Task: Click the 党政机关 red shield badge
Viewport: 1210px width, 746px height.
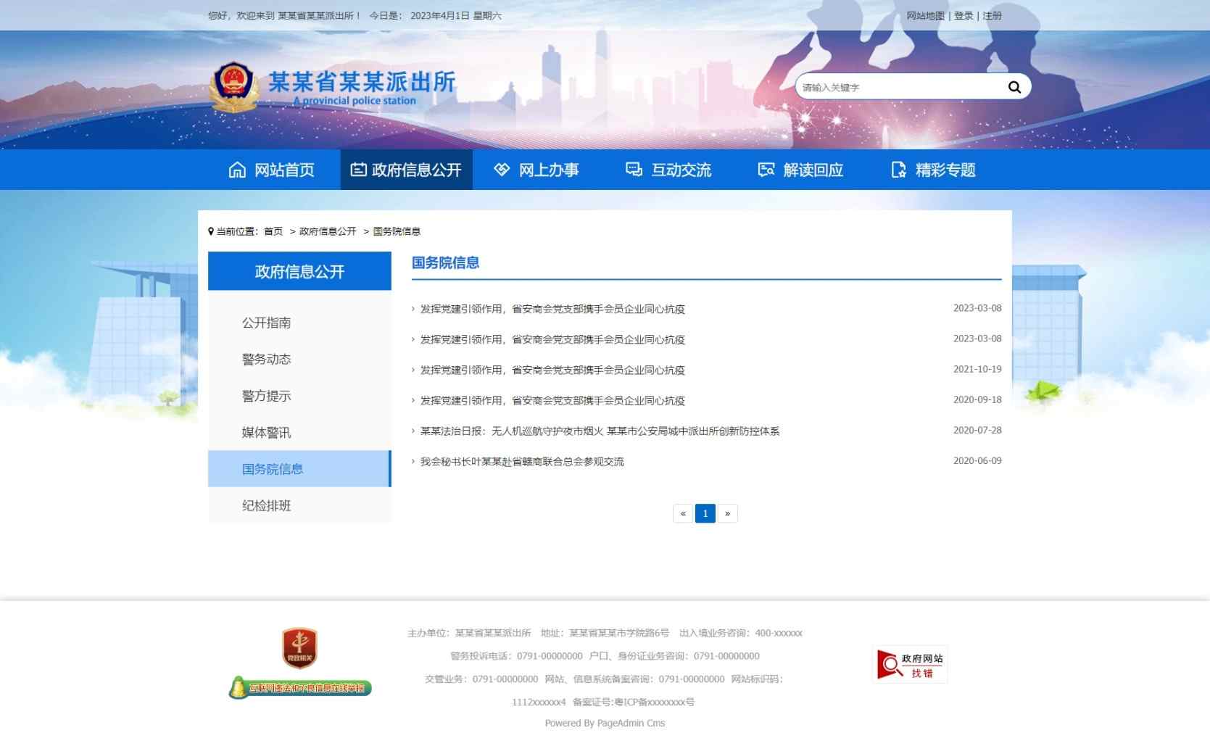Action: (299, 647)
